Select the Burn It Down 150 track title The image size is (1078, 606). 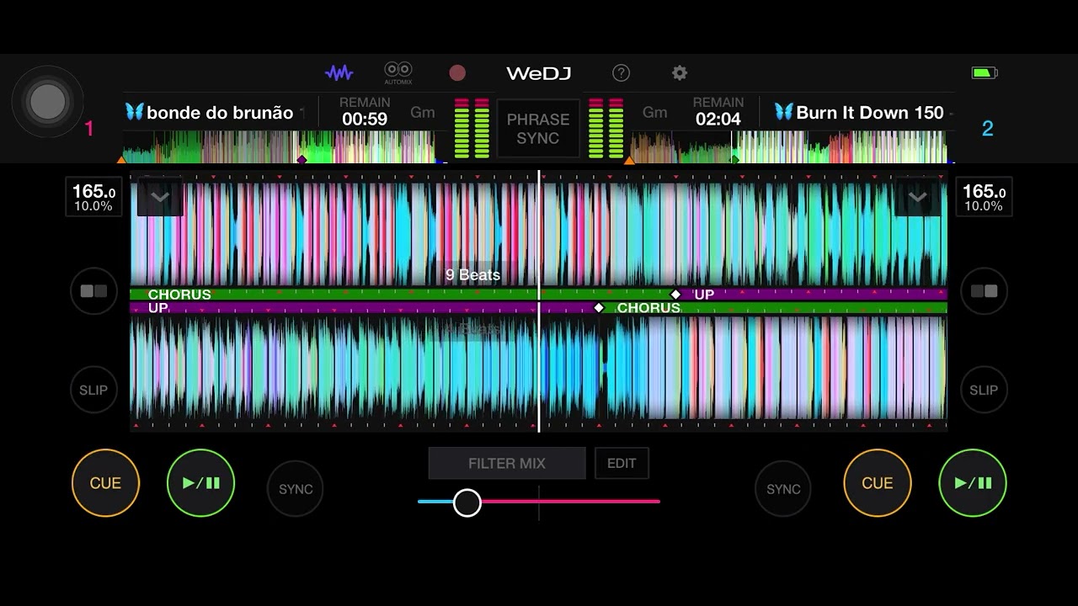click(x=870, y=113)
